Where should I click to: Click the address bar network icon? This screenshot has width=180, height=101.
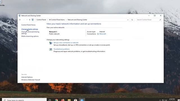click(33, 20)
